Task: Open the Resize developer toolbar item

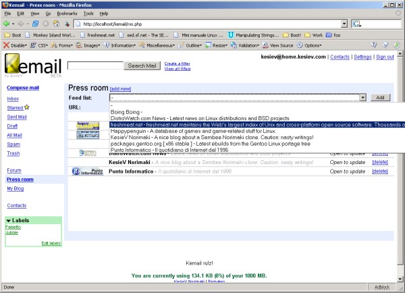Action: click(x=216, y=45)
